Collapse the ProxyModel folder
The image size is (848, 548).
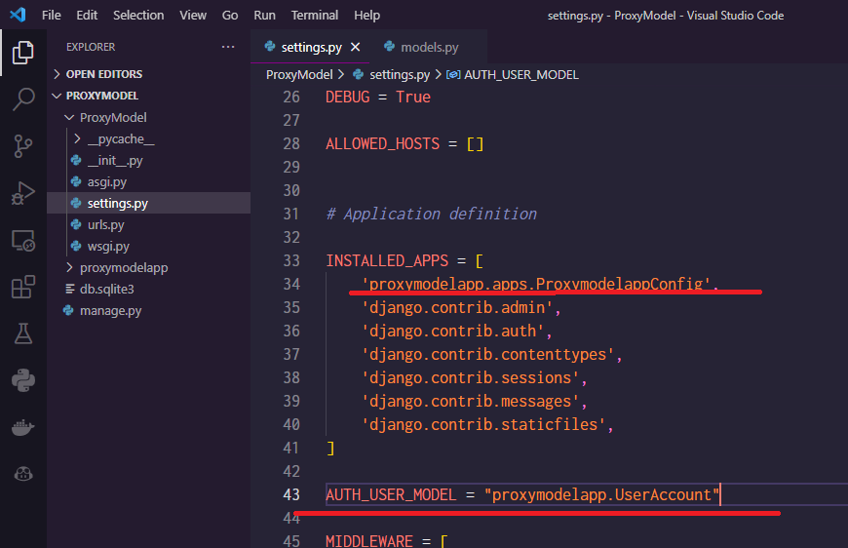point(69,117)
